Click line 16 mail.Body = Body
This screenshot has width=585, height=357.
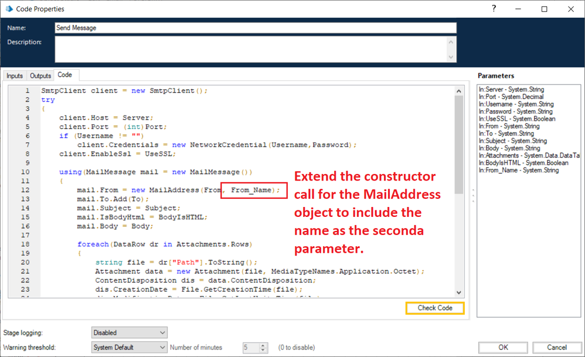coord(115,226)
